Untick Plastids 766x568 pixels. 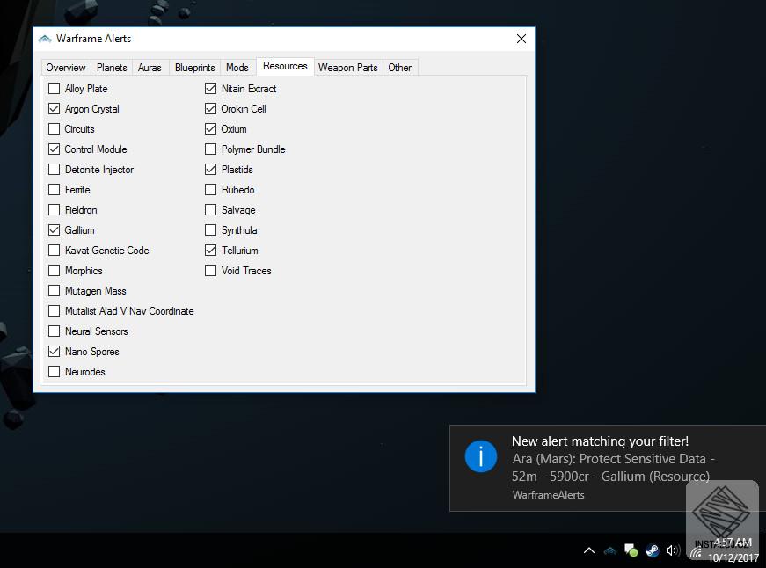tap(210, 170)
